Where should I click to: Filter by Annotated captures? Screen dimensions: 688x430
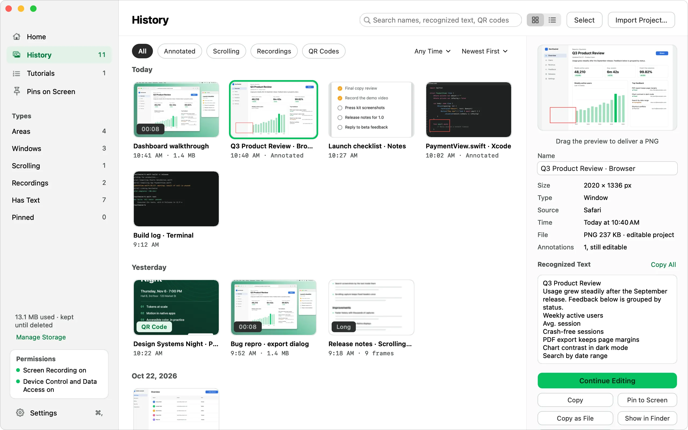pos(180,51)
